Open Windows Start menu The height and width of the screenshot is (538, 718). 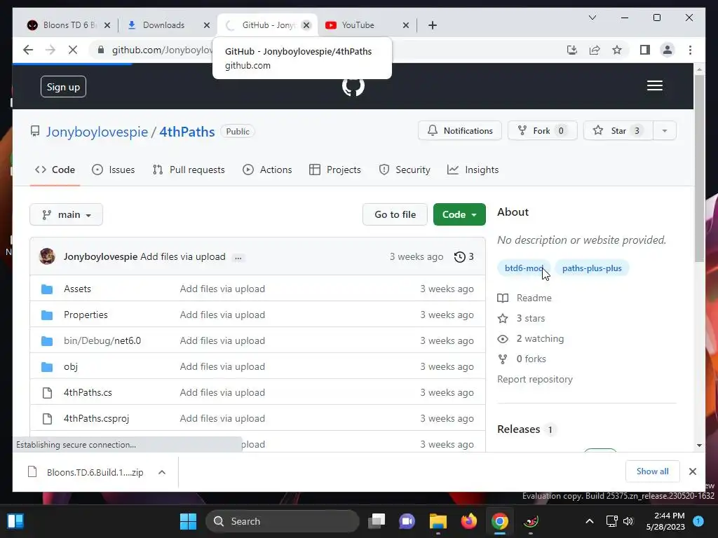(188, 521)
